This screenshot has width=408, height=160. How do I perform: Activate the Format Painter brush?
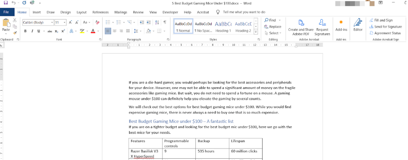pos(15,33)
